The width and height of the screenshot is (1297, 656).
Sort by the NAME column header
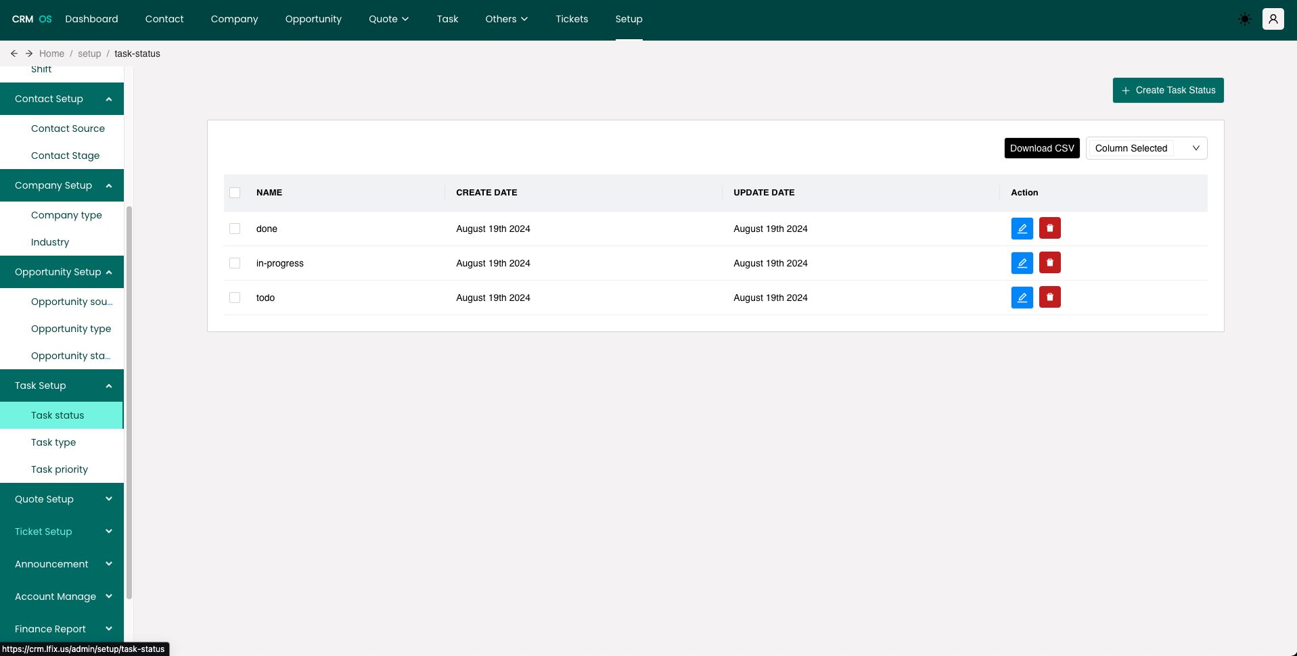(x=269, y=193)
